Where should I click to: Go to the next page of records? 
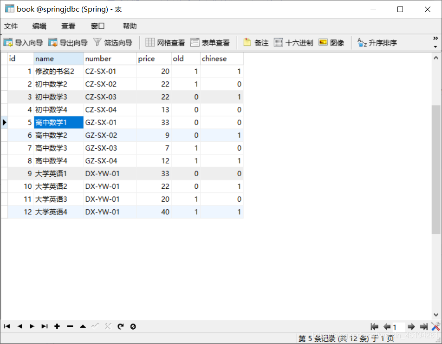coord(411,327)
